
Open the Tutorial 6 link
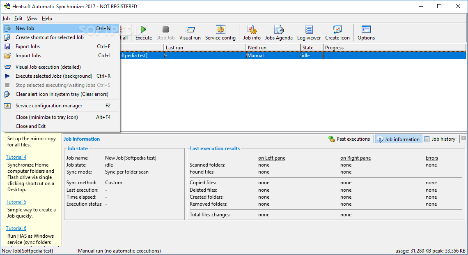(x=16, y=228)
